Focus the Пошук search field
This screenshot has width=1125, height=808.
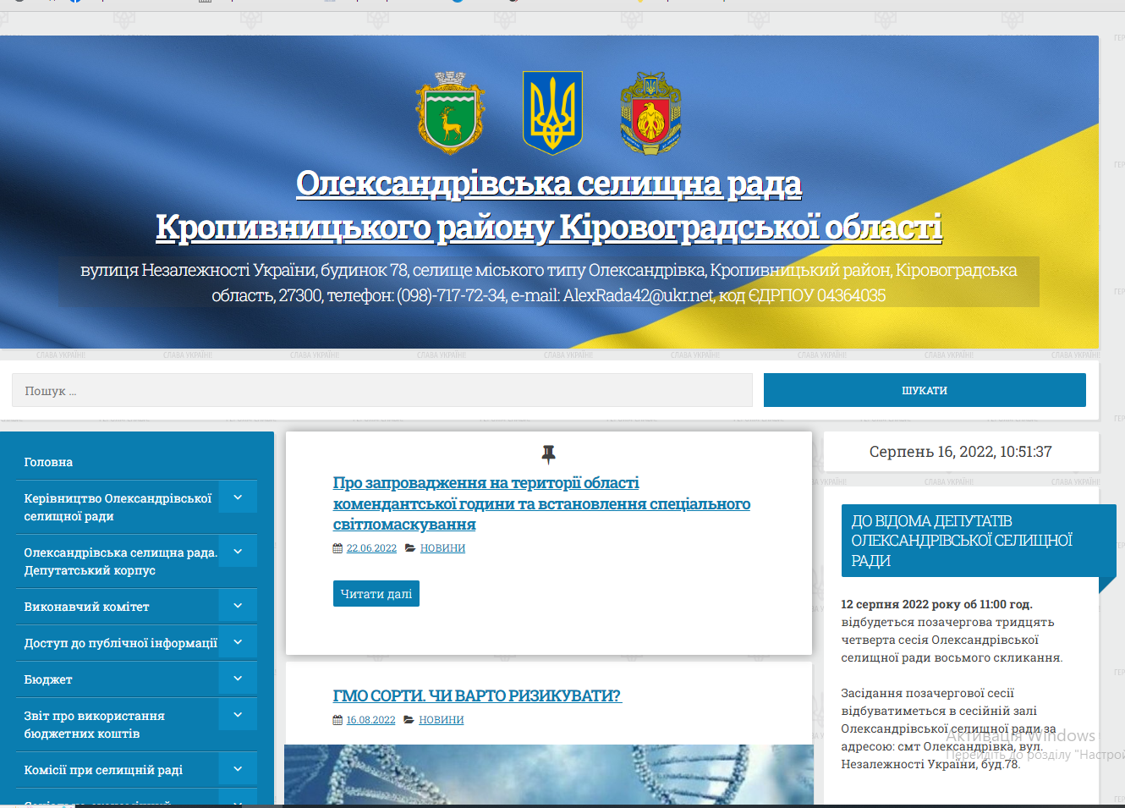coord(382,390)
